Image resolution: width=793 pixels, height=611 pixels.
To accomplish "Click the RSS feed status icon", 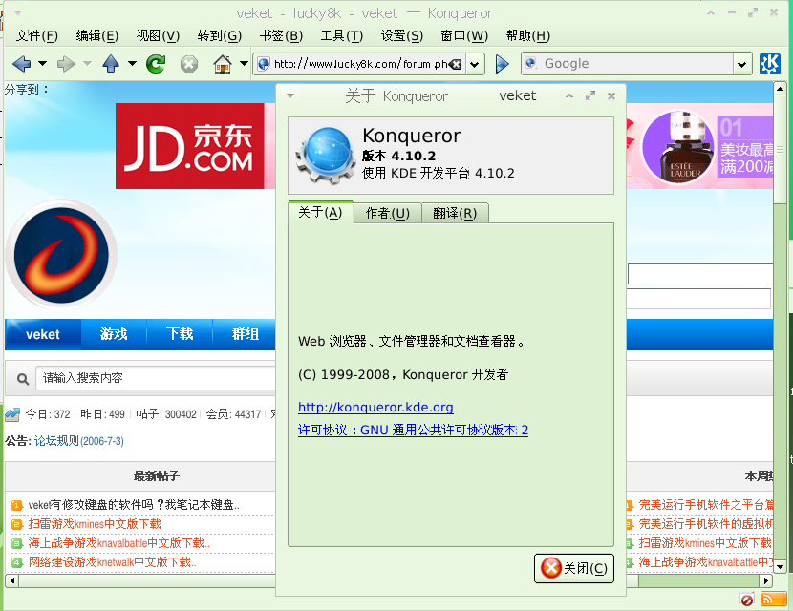I will [774, 599].
